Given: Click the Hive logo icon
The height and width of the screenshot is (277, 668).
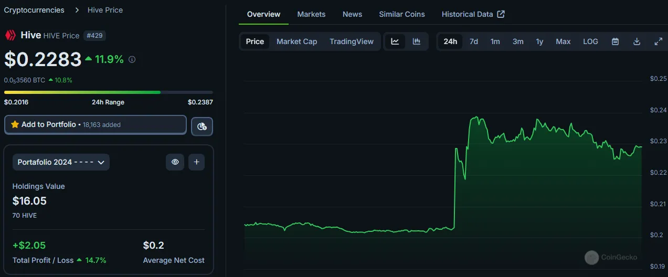Looking at the screenshot, I should point(10,35).
